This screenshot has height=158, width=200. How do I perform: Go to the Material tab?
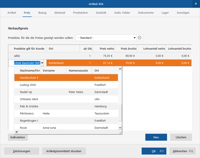coord(60,13)
